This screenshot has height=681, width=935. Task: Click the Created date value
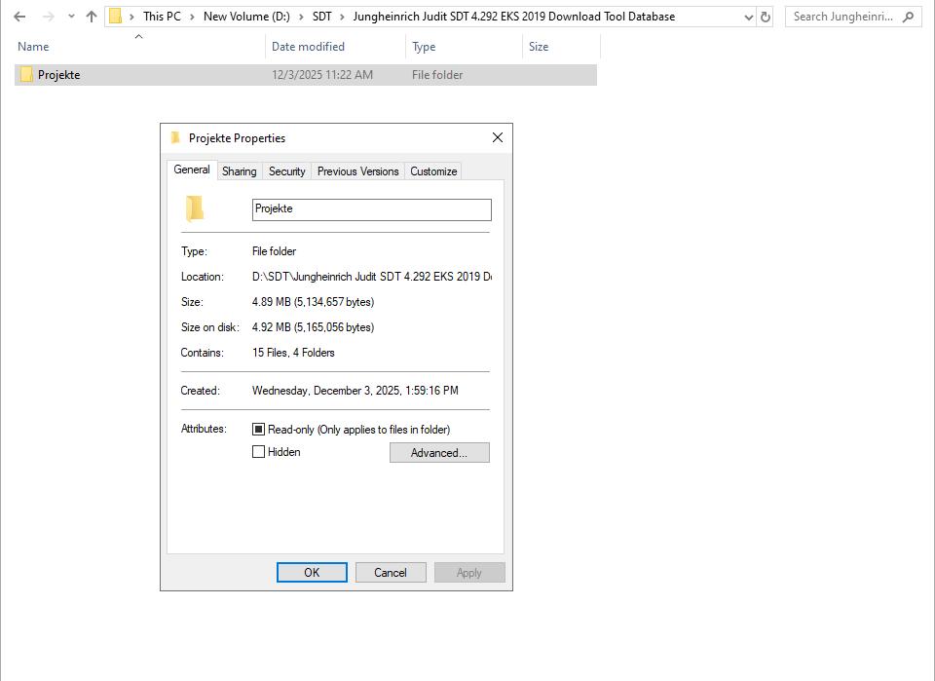tap(355, 391)
